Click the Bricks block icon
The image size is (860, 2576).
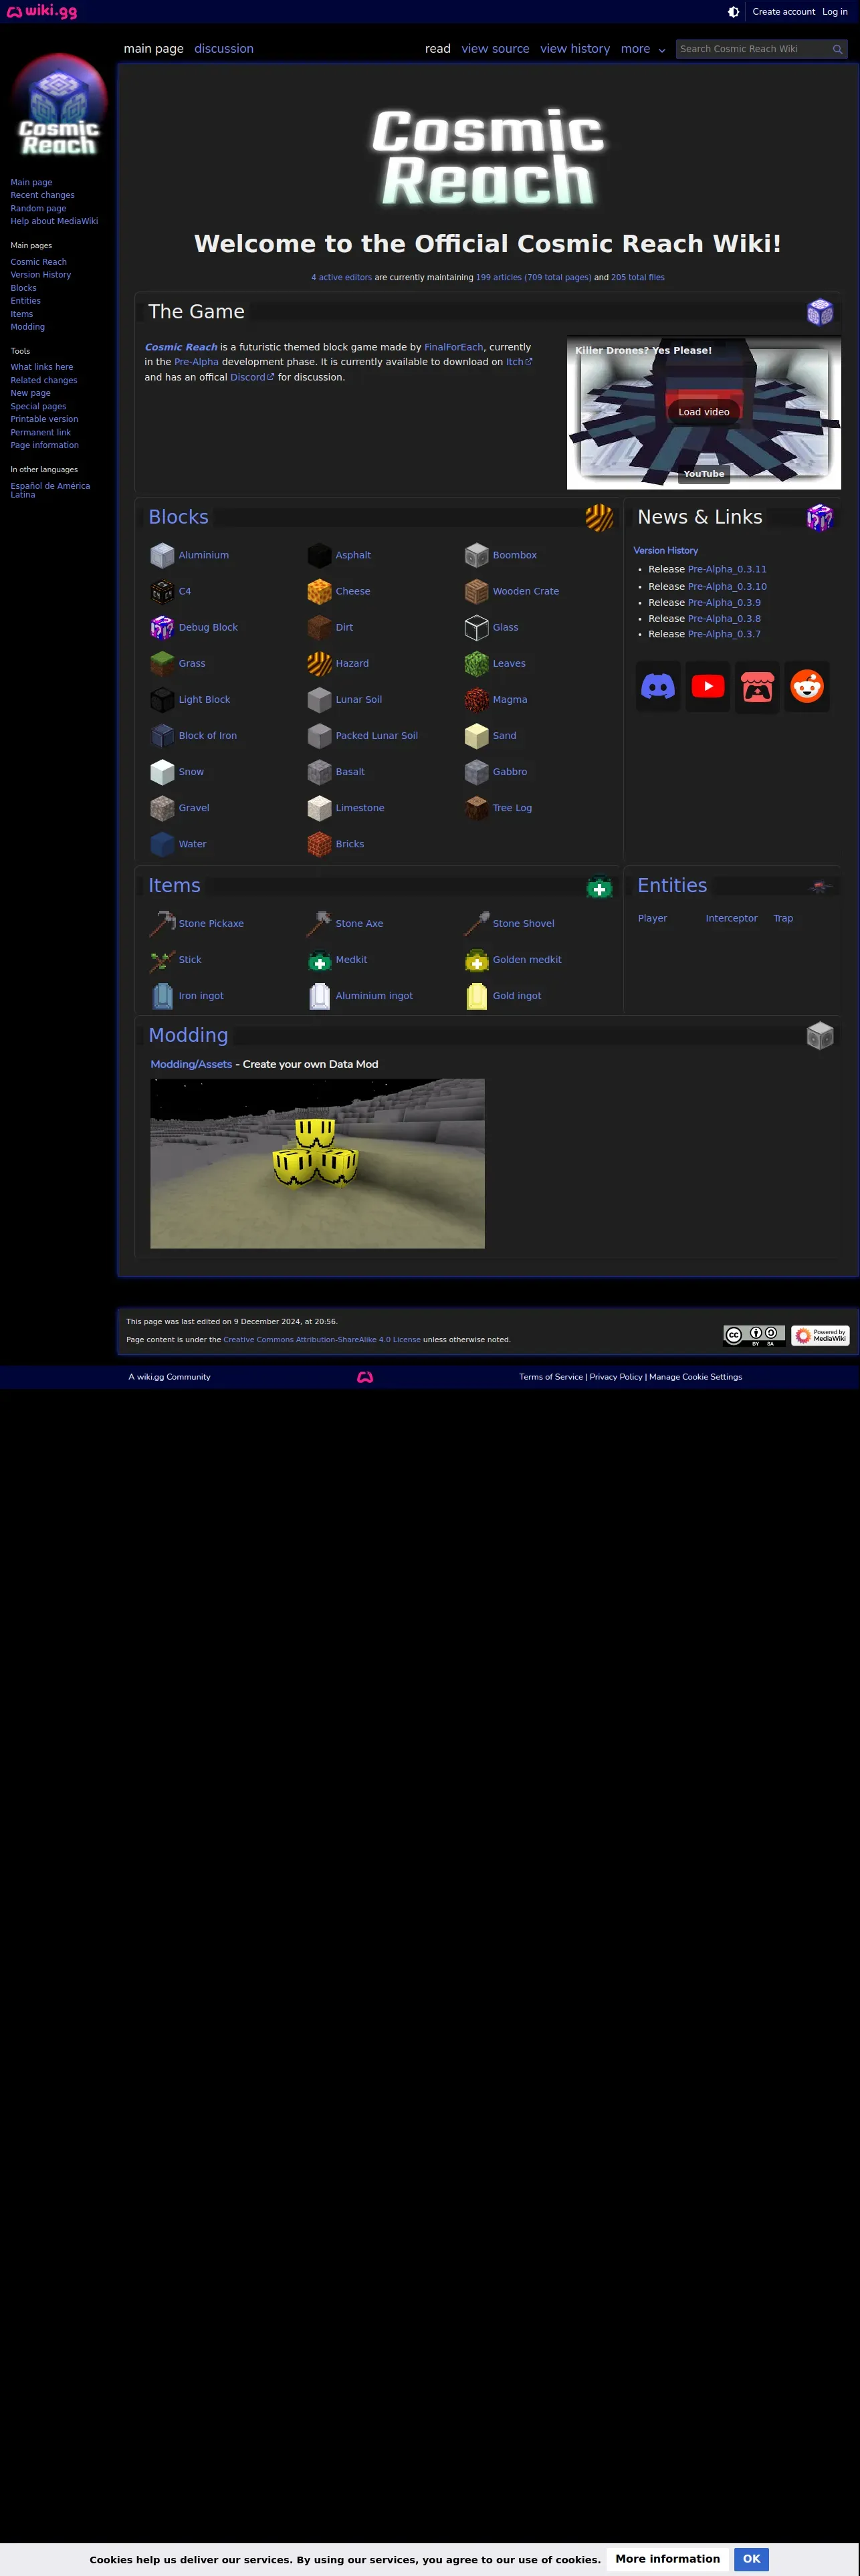(319, 844)
